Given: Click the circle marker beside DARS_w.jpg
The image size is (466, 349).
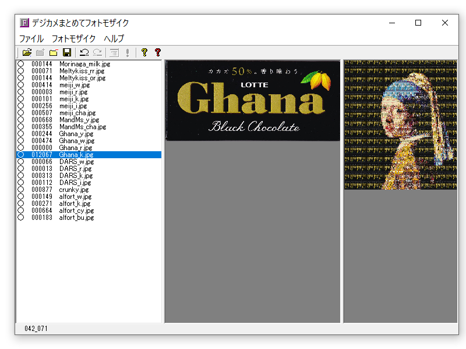Looking at the screenshot, I should (20, 162).
